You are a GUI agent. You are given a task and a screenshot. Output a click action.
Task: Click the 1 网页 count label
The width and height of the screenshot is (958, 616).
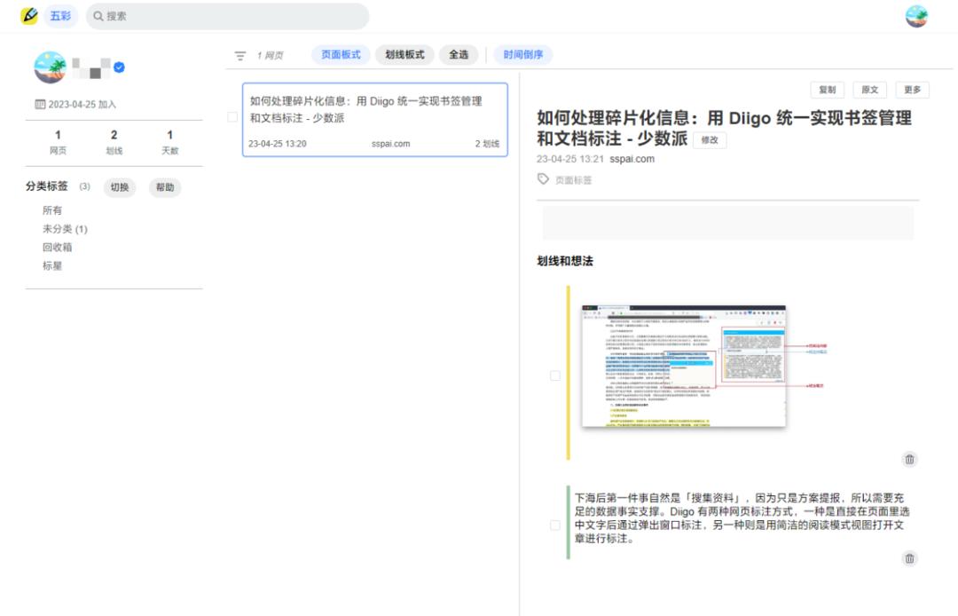coord(270,56)
